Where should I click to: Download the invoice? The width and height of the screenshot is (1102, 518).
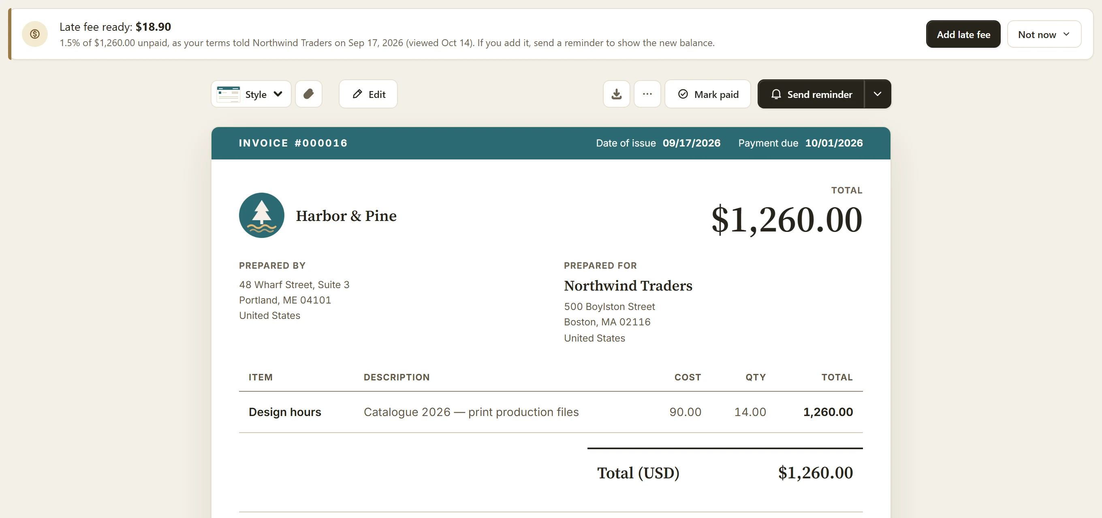617,94
